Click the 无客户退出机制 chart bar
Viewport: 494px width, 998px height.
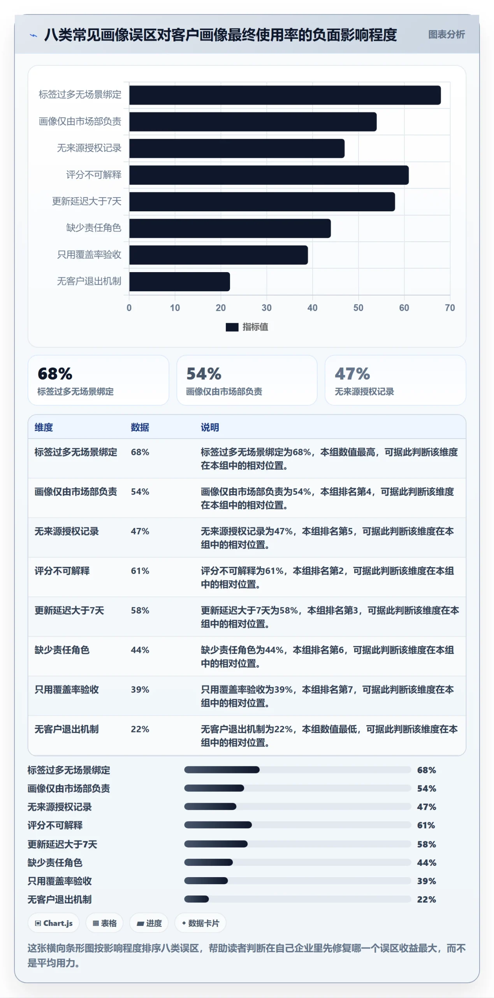pyautogui.click(x=180, y=281)
